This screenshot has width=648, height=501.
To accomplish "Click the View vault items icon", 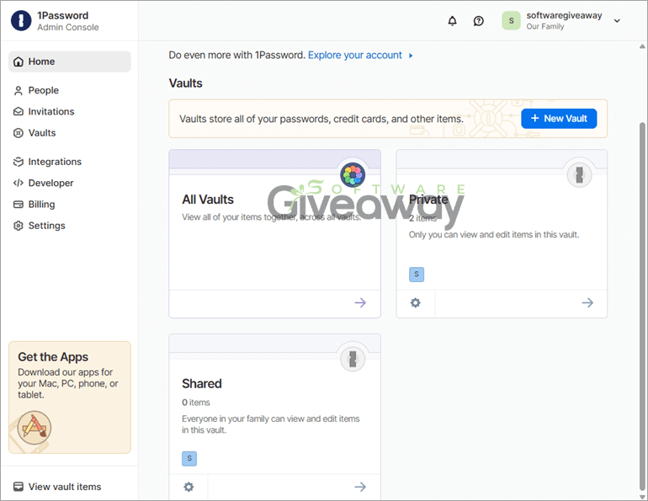I will [x=19, y=487].
